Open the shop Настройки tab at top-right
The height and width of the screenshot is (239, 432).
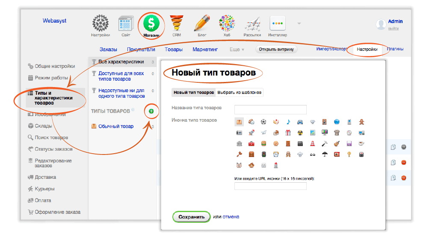point(367,49)
